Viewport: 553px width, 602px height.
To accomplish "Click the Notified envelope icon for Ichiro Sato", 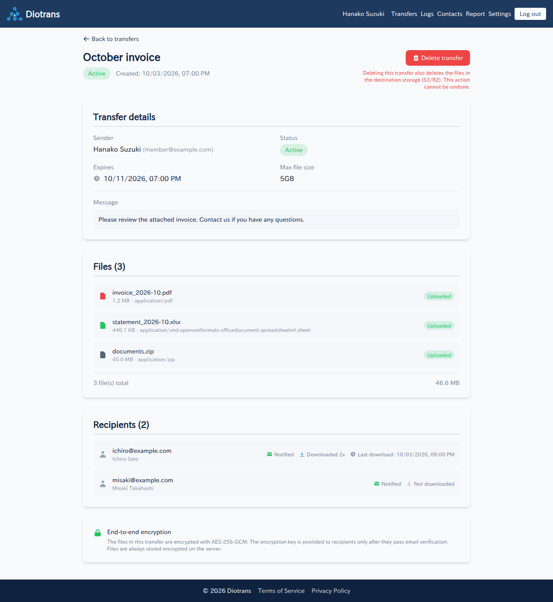I will 270,454.
